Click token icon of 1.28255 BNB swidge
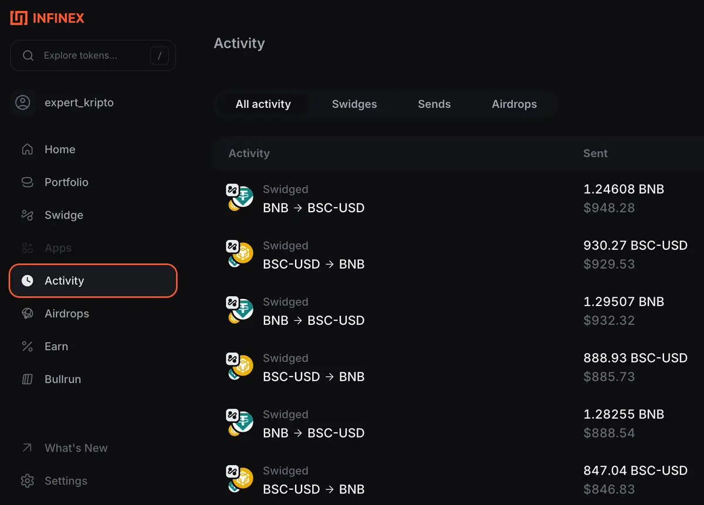Viewport: 704px width, 505px height. 239,423
